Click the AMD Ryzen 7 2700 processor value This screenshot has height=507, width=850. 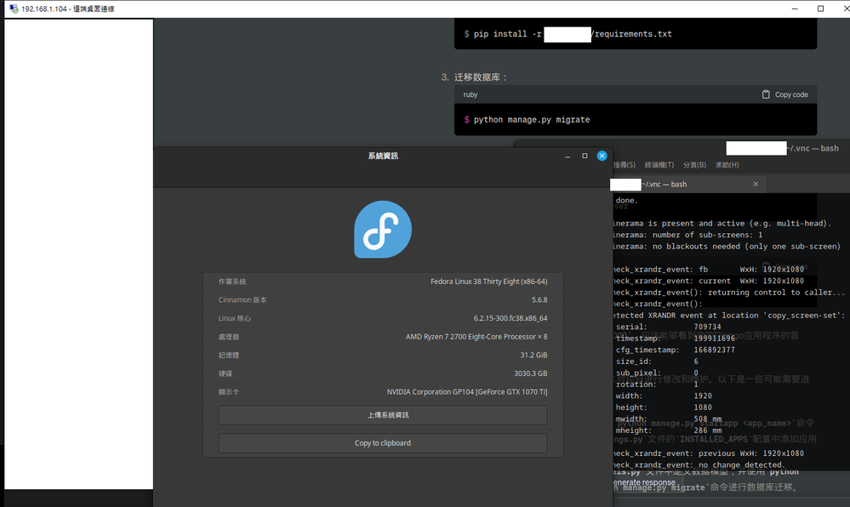coord(476,337)
